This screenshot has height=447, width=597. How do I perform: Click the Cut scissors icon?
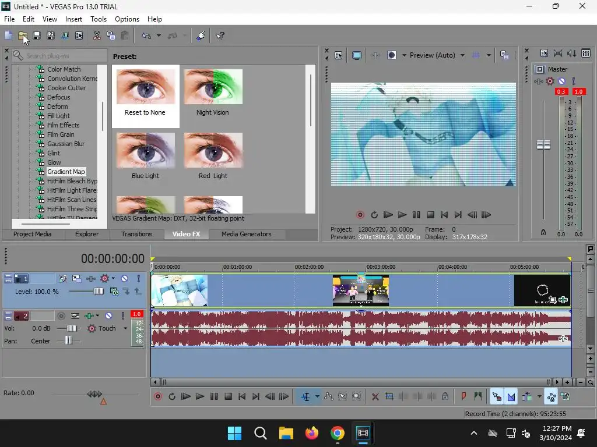pos(97,36)
